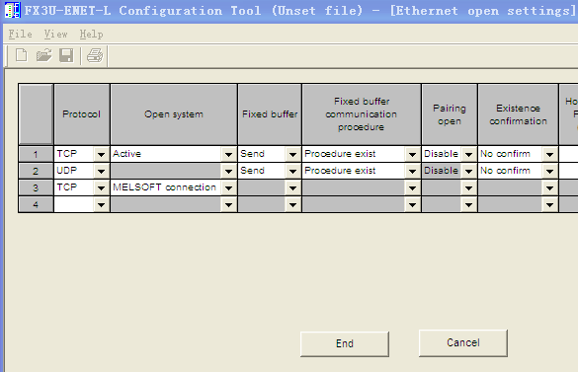Screen dimensions: 578x372
Task: Click the Open file folder icon
Action: point(43,55)
